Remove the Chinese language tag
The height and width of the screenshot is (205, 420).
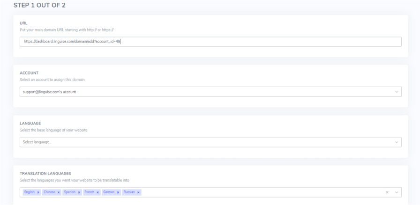59,192
